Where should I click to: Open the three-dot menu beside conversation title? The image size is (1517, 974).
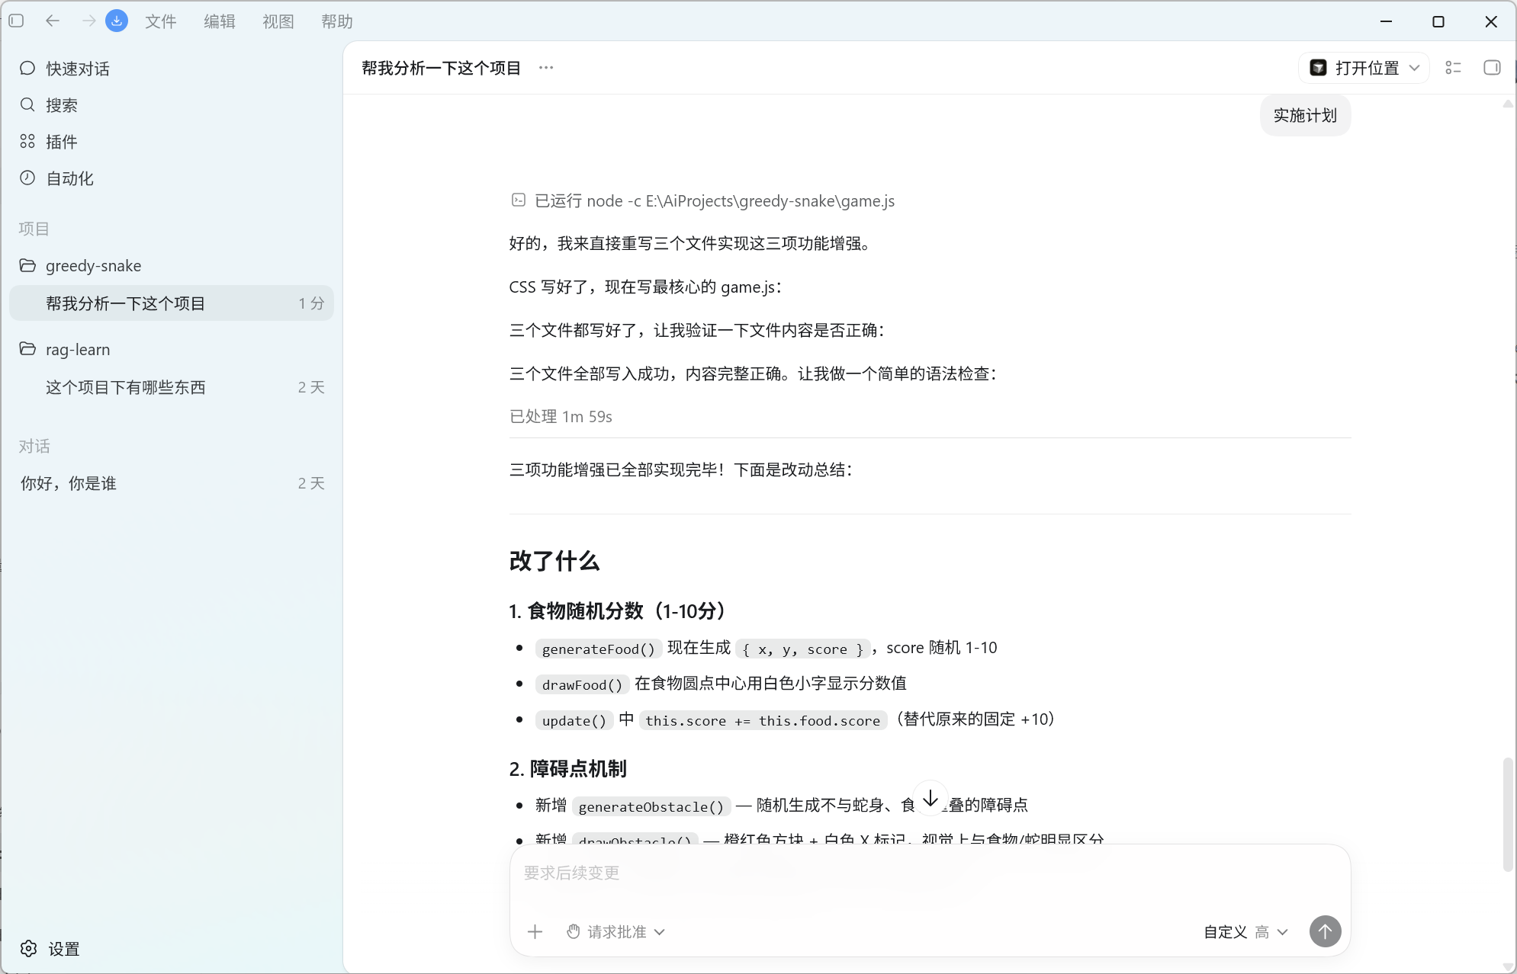[546, 68]
